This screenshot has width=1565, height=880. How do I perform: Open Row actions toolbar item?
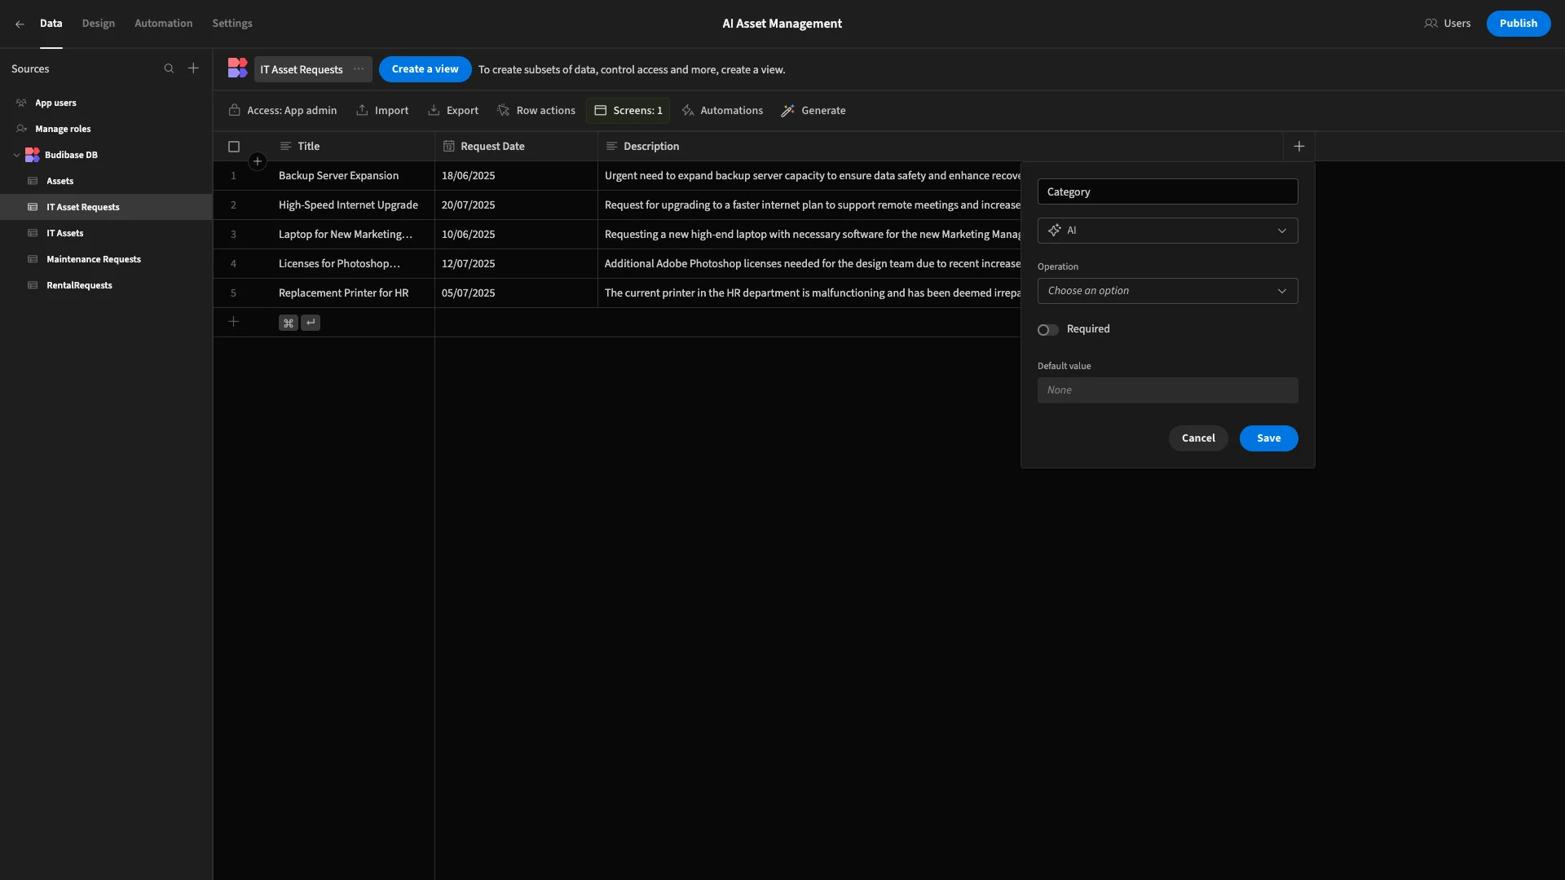click(536, 111)
